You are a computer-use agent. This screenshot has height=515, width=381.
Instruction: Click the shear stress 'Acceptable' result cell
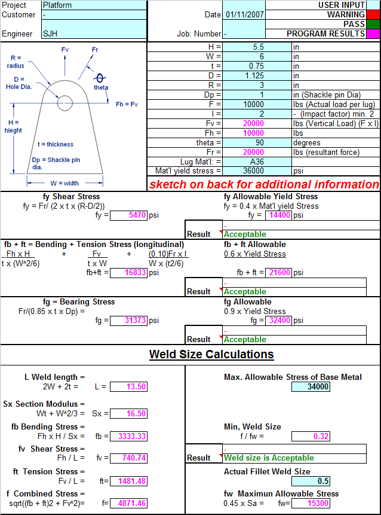point(302,234)
